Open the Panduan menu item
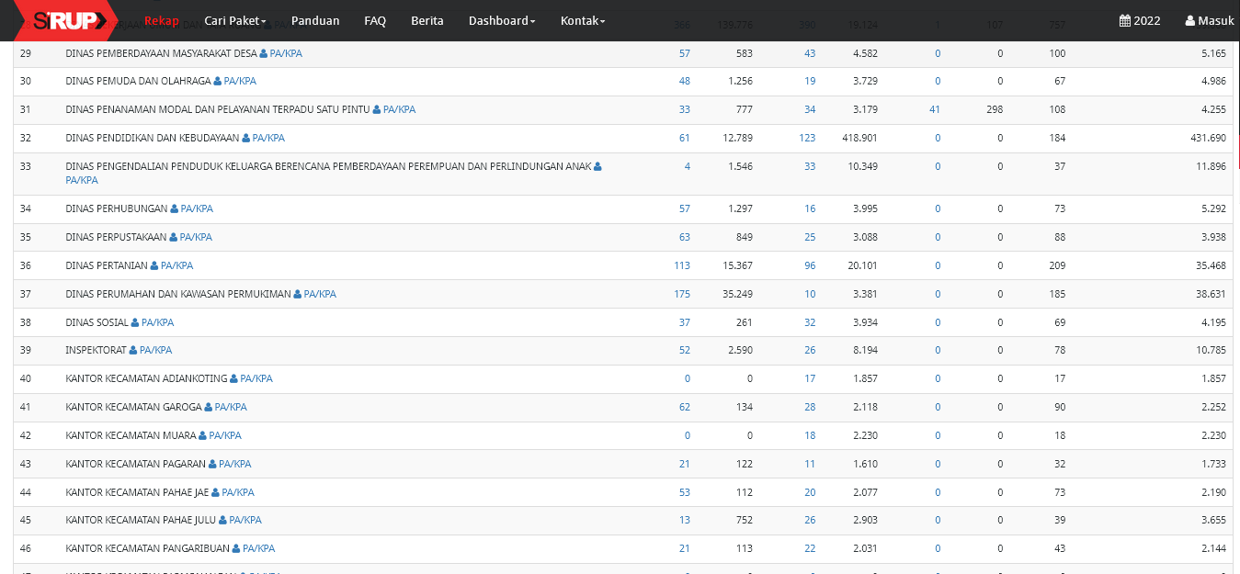 click(315, 21)
